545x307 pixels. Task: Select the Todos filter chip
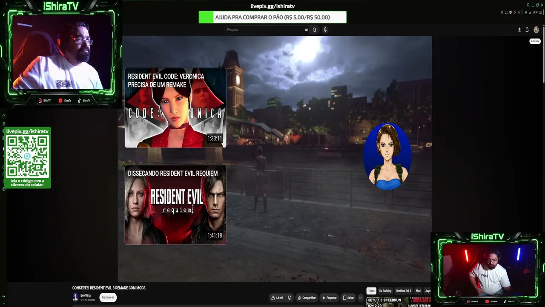[x=371, y=291]
